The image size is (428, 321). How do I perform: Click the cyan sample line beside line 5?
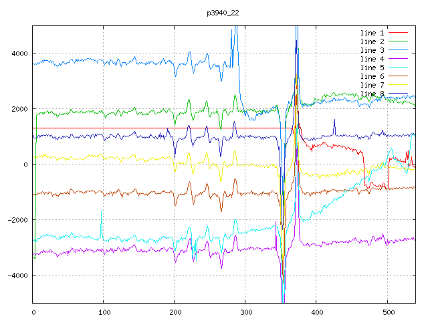coord(399,68)
